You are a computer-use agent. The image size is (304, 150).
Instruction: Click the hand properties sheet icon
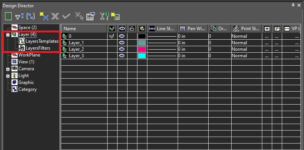click(x=91, y=17)
